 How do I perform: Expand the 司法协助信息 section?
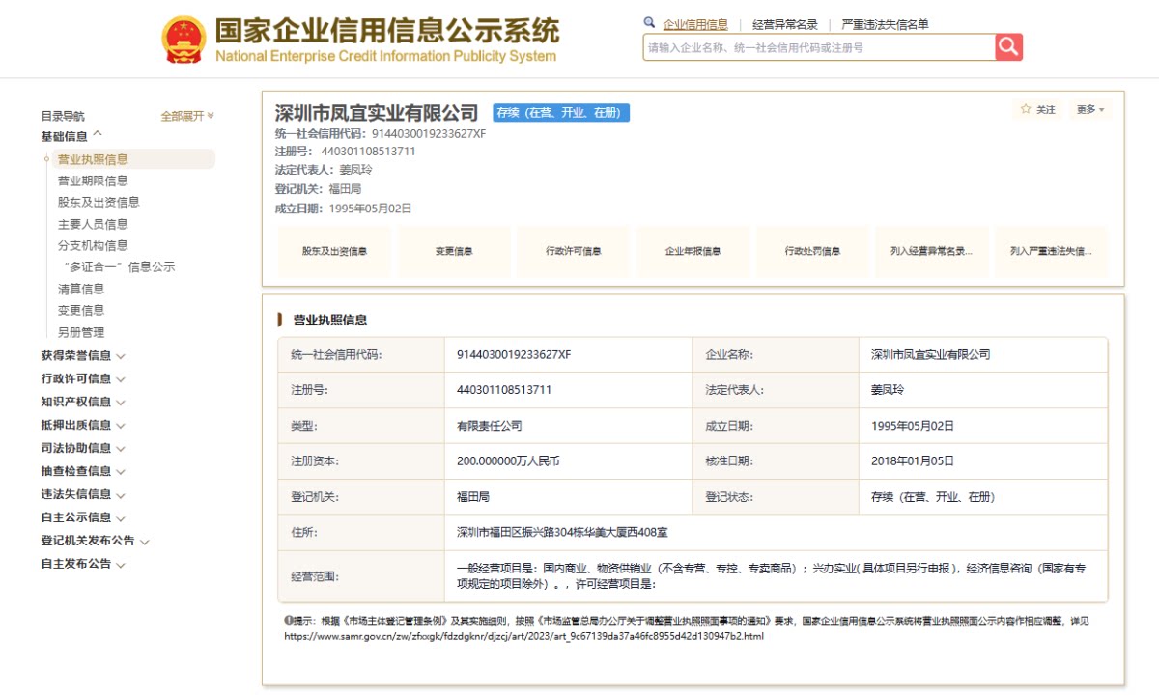(83, 448)
